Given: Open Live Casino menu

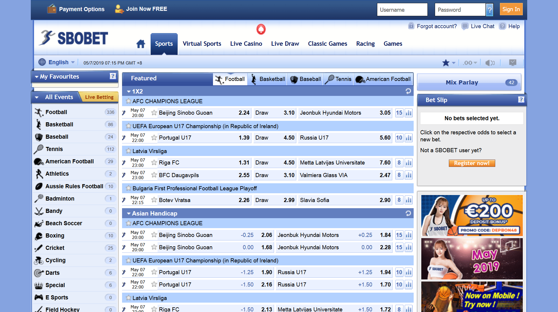Looking at the screenshot, I should (x=246, y=44).
